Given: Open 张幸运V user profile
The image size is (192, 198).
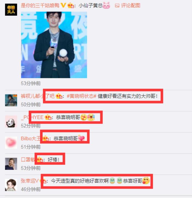Looking at the screenshot, I should click(30, 181).
